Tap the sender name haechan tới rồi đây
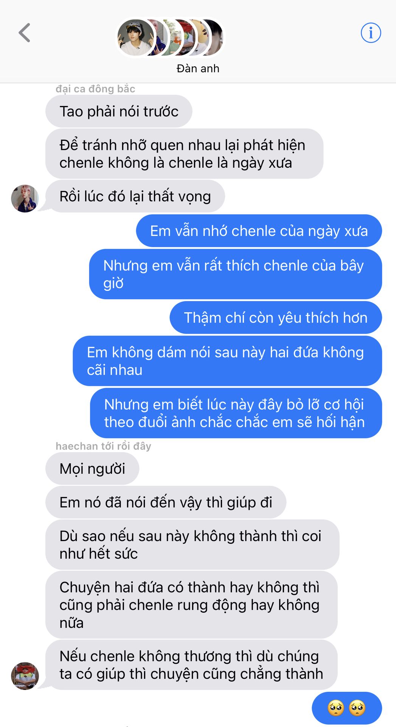This screenshot has height=727, width=396. (103, 446)
